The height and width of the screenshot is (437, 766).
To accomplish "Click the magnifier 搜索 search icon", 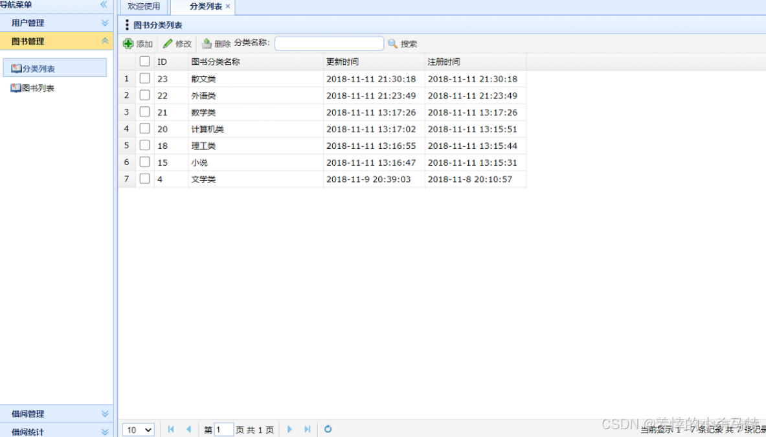I will point(393,43).
